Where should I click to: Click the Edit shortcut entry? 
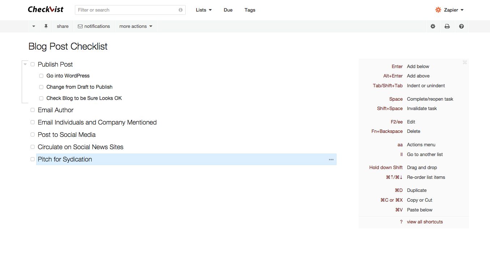(411, 122)
